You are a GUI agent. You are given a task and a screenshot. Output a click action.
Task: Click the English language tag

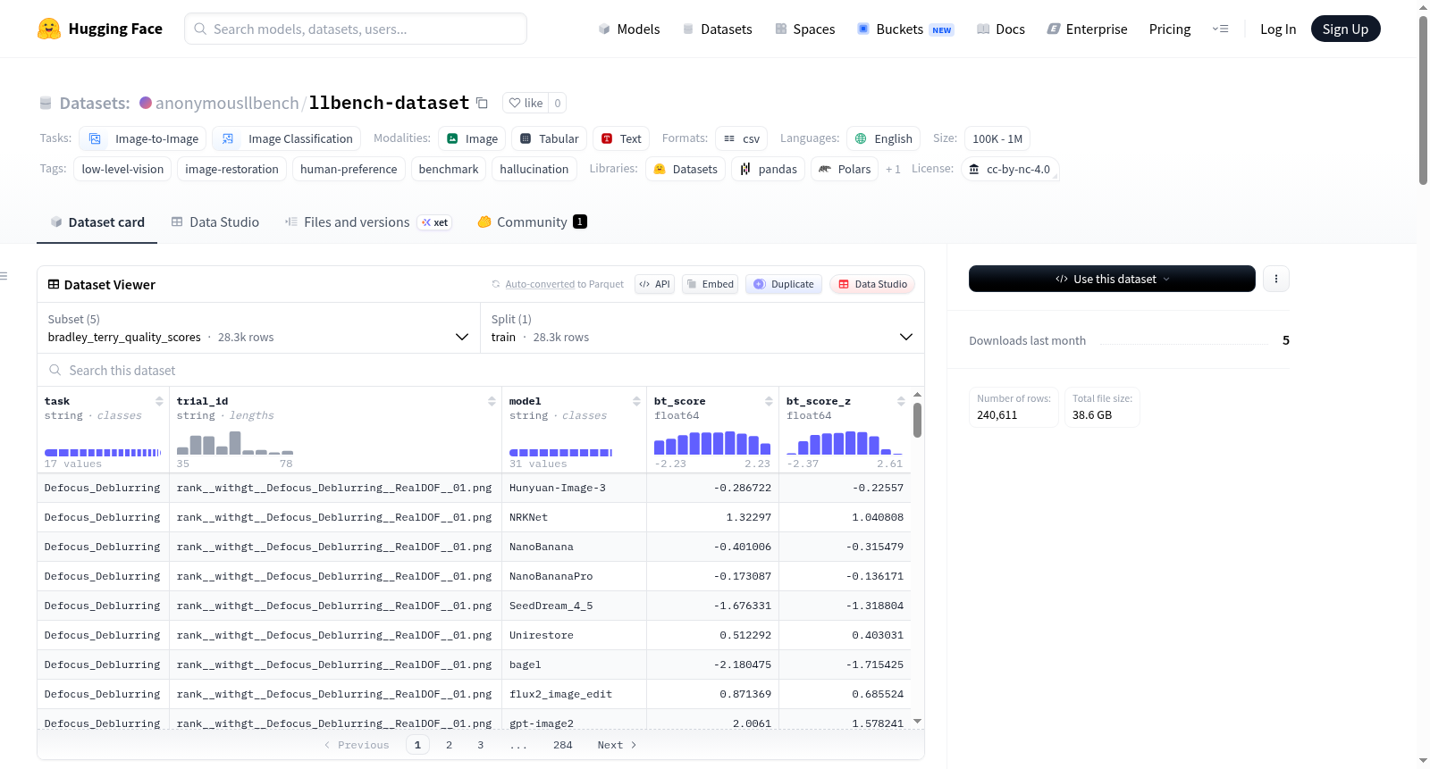click(884, 138)
